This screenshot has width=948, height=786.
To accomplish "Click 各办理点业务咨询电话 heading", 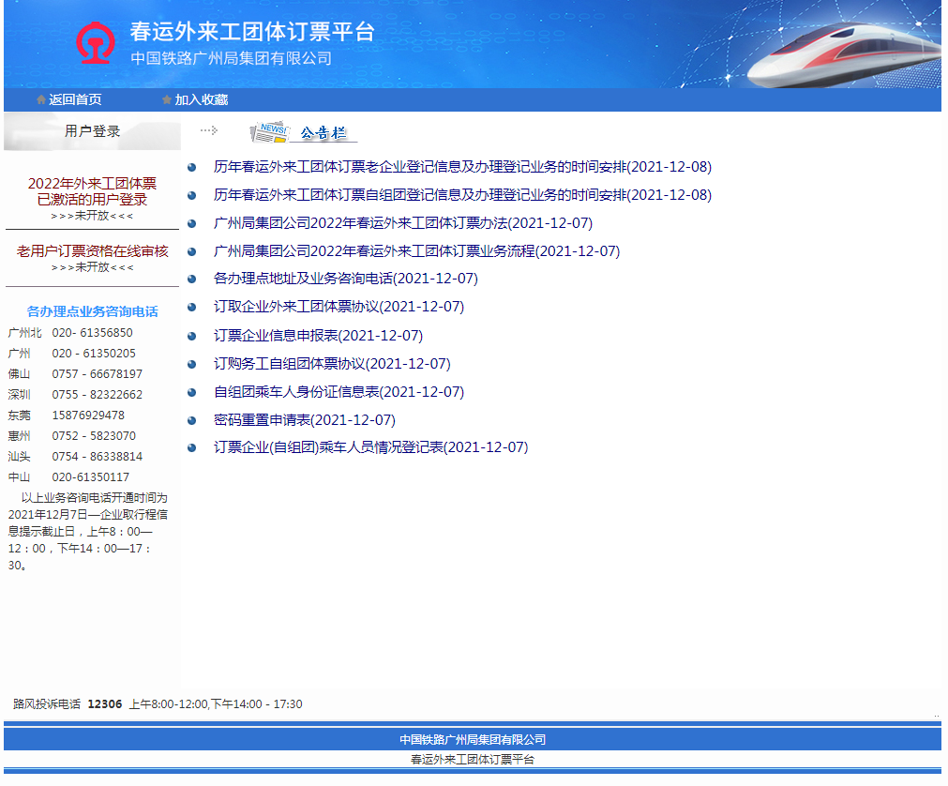I will (x=92, y=311).
